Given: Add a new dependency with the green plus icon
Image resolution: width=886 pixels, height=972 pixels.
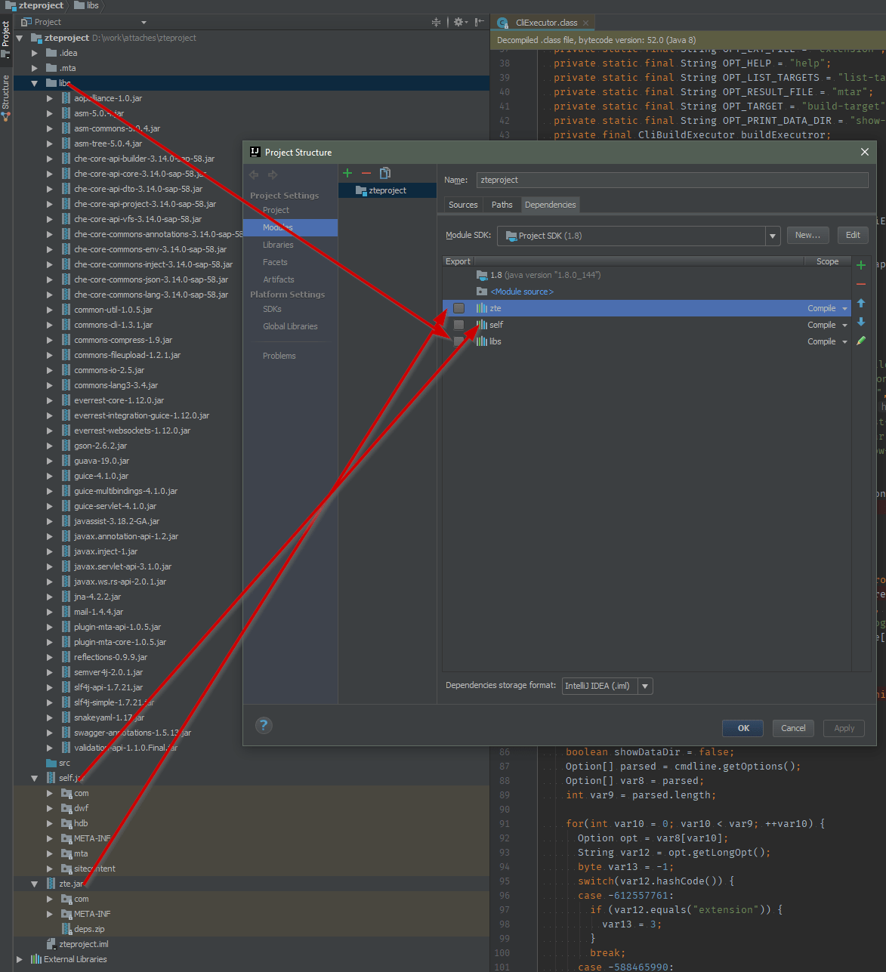Looking at the screenshot, I should (861, 264).
